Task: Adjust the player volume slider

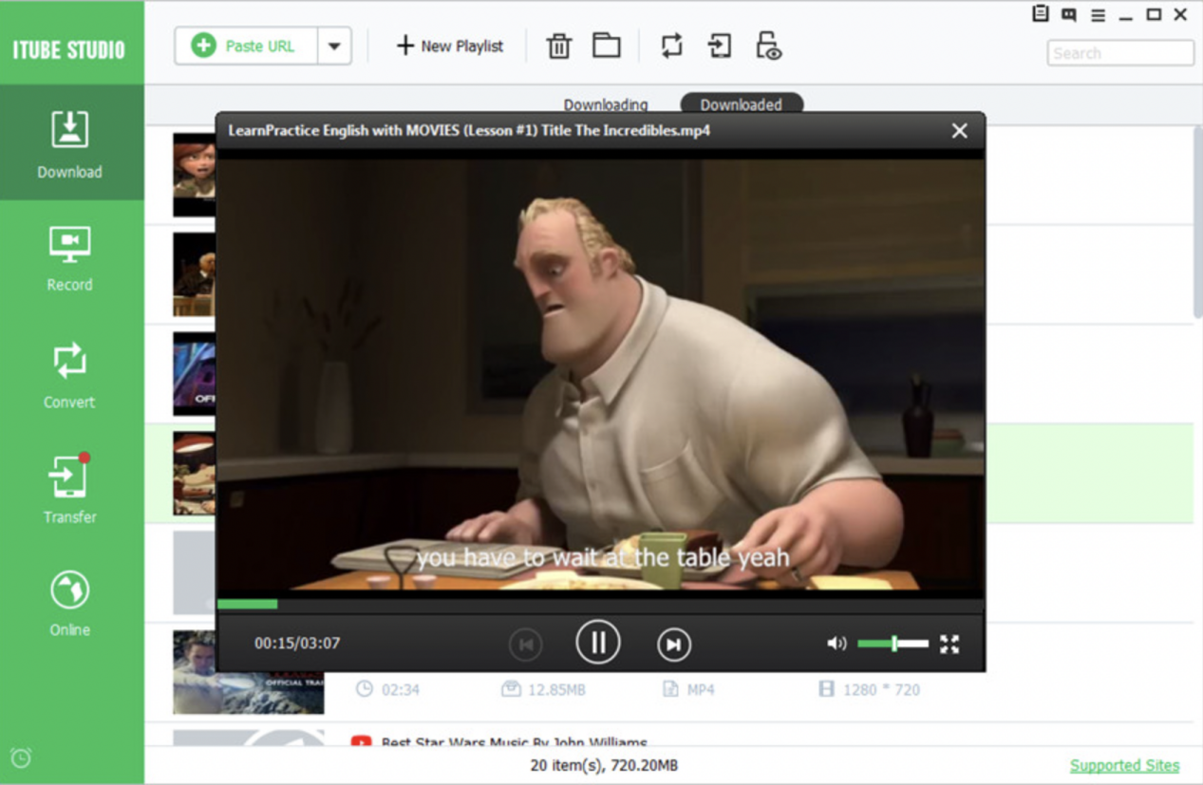Action: point(893,644)
